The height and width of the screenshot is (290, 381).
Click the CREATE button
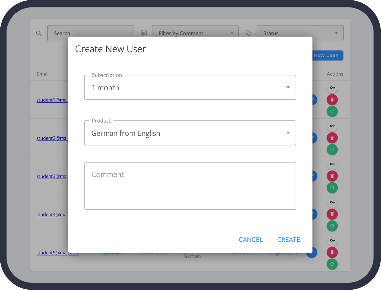[288, 239]
